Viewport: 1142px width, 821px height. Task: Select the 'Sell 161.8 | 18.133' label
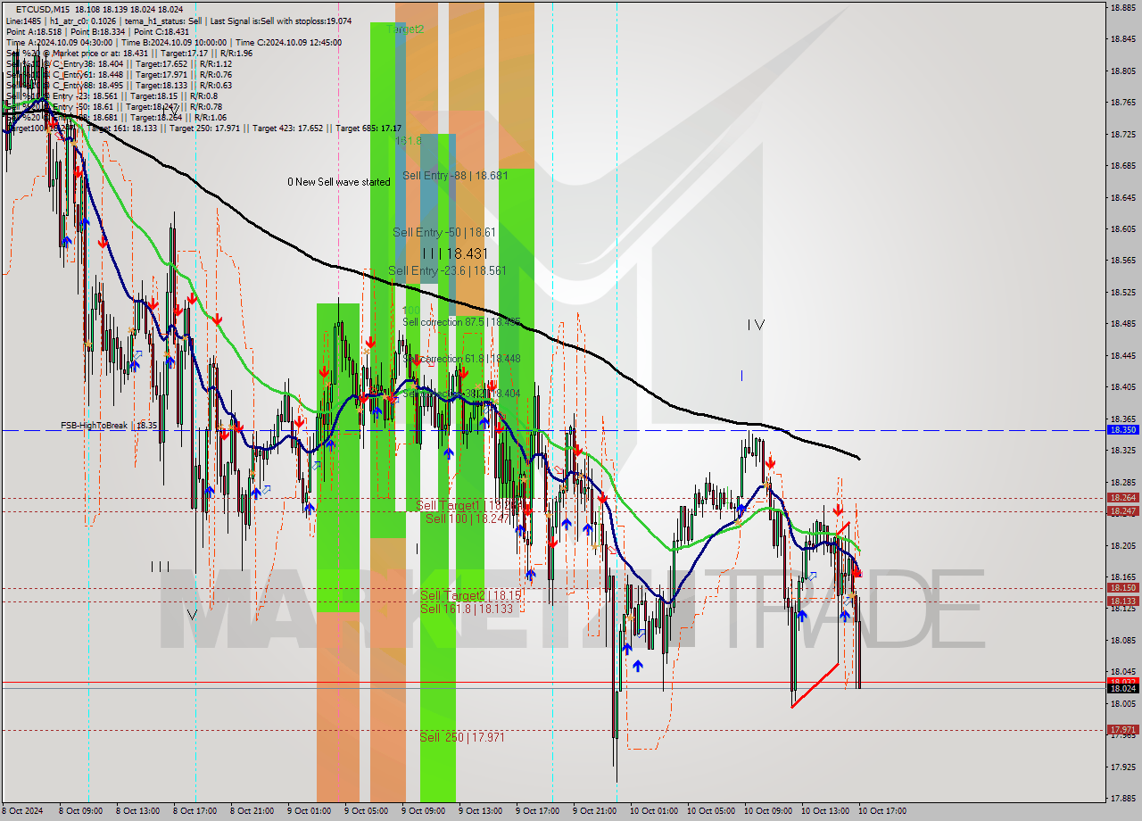(x=467, y=609)
